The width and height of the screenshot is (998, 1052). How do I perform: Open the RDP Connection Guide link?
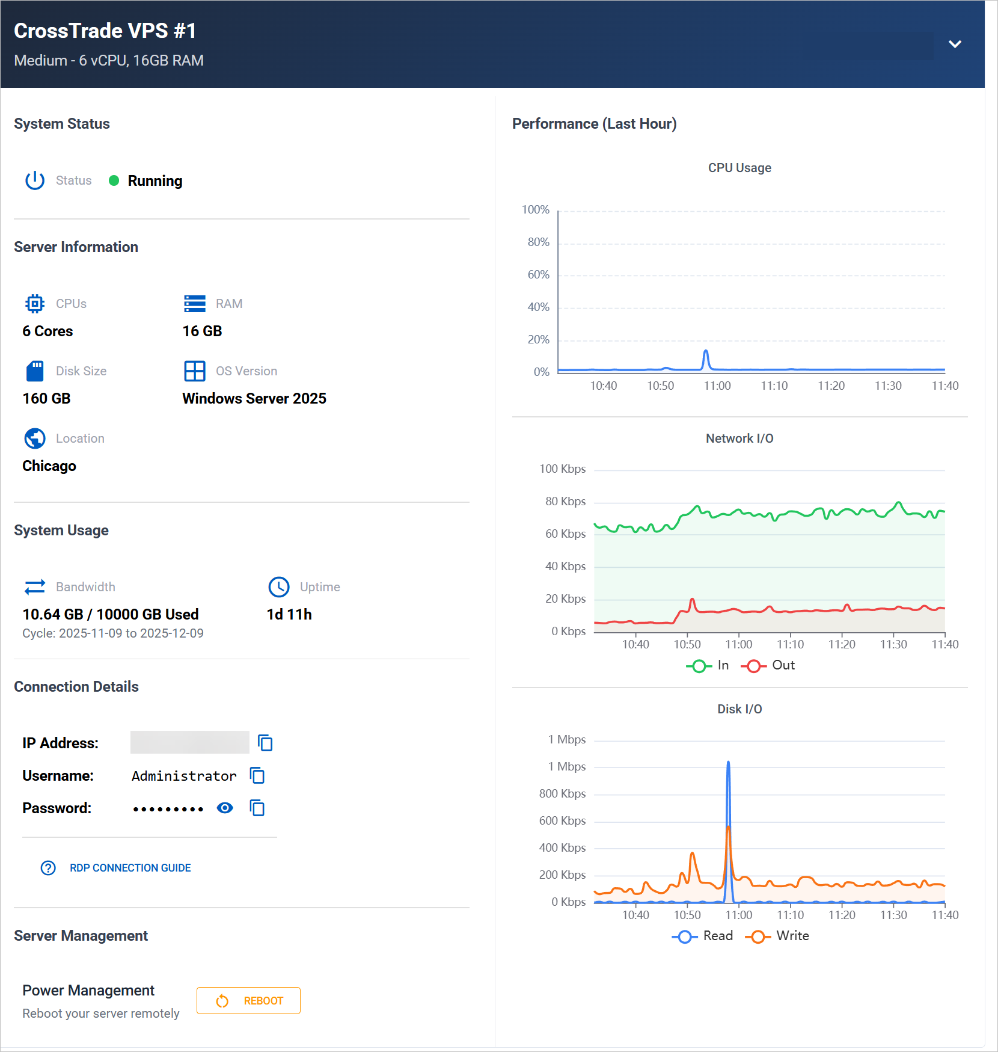130,868
